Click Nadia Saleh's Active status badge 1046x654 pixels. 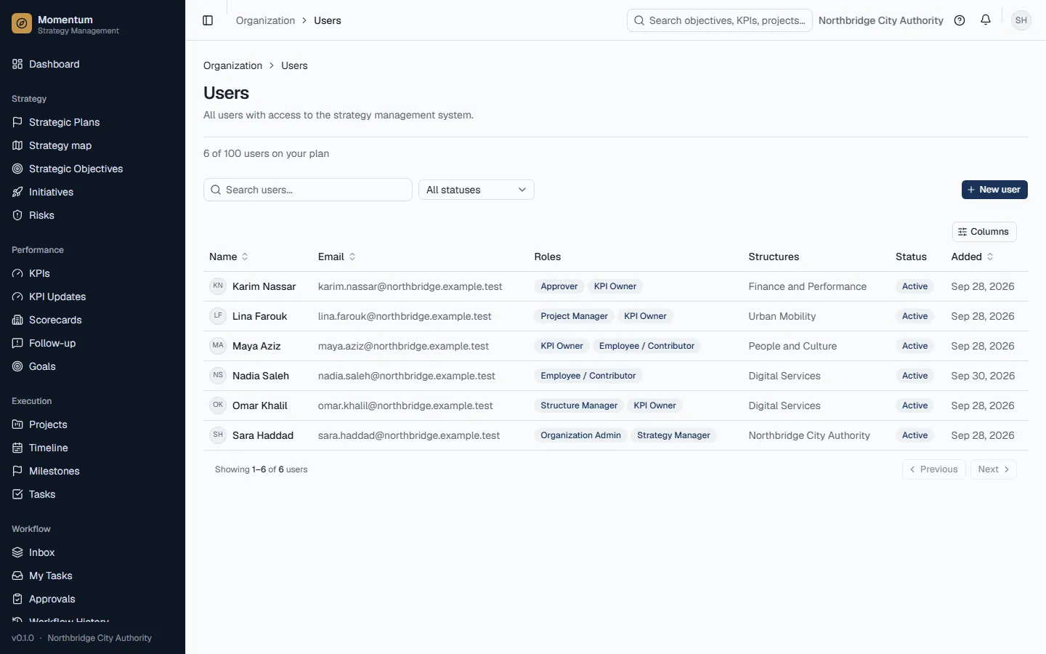915,376
